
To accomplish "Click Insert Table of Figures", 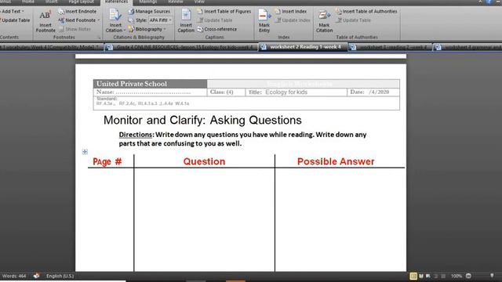I will (224, 12).
